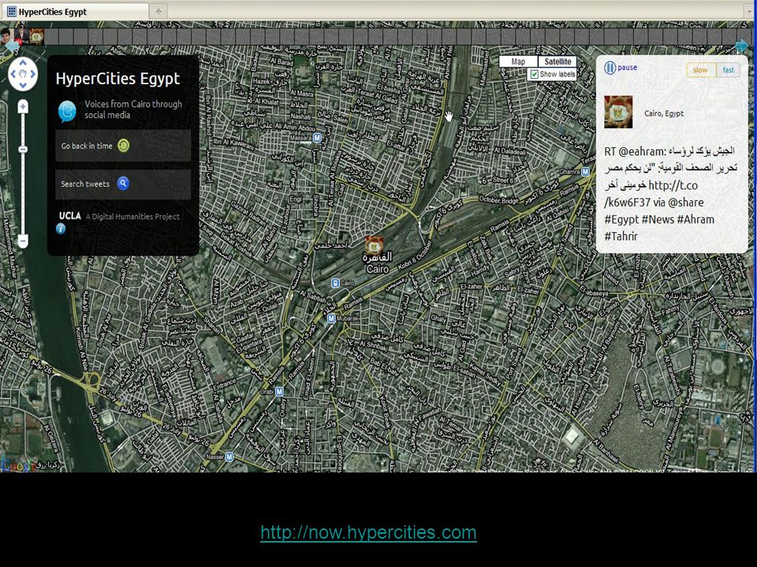Click the #Tahrir hashtag
The image size is (757, 567).
coord(621,236)
